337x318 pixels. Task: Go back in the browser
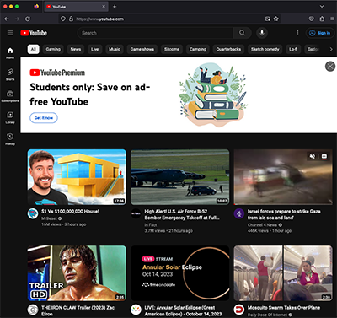point(7,19)
